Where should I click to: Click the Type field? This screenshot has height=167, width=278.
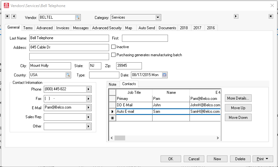[104, 75]
